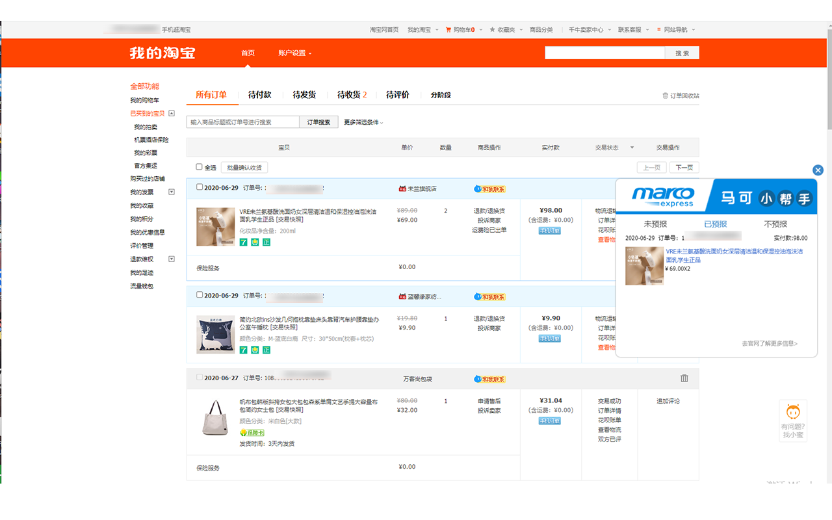
Task: Go to 首页 in My Taobao header
Action: click(248, 53)
